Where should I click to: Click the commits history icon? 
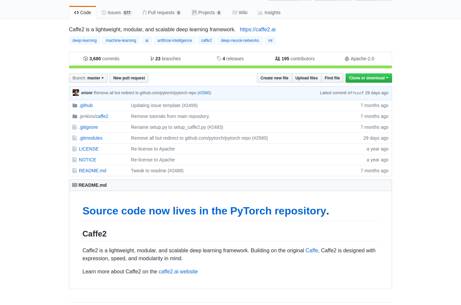click(86, 59)
